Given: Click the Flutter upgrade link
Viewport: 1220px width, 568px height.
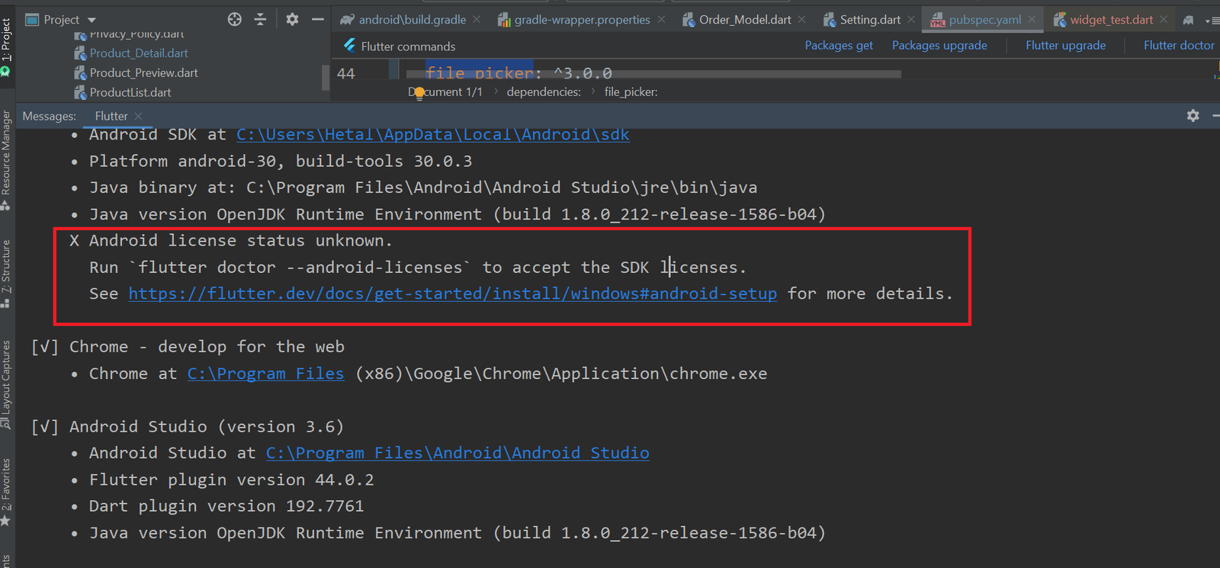Looking at the screenshot, I should 1065,46.
